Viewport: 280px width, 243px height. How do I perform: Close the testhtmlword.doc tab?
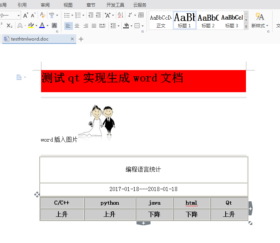click(x=72, y=39)
